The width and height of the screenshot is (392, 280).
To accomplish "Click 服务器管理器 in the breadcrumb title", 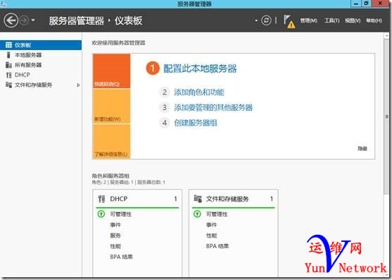I will coord(77,20).
